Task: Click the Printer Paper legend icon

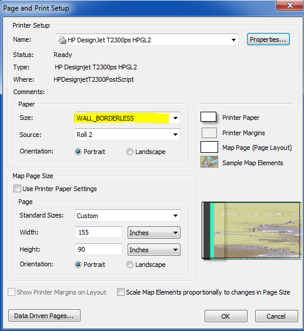Action: (x=208, y=117)
